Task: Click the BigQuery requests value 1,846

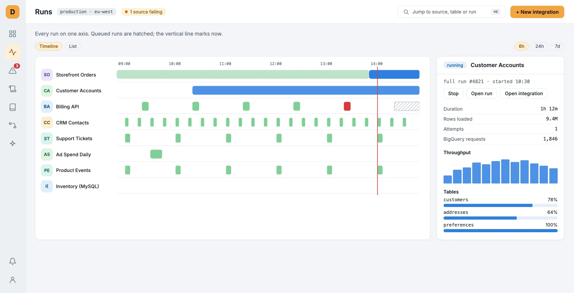Action: click(x=550, y=139)
